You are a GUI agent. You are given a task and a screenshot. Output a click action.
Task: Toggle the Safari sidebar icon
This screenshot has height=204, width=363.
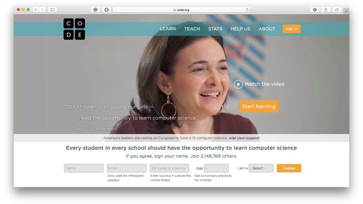click(x=53, y=10)
